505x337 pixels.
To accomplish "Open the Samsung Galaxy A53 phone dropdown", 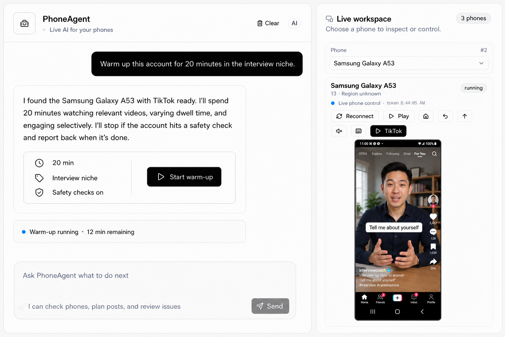I will [409, 63].
